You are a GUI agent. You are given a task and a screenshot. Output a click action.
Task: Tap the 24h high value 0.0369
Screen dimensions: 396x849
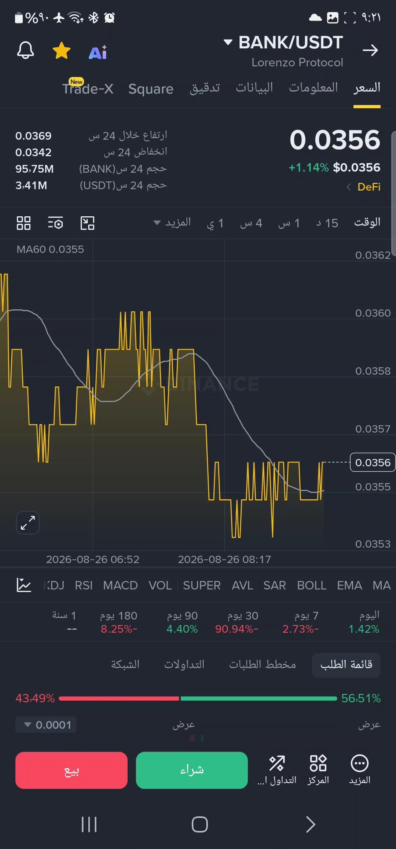(33, 136)
